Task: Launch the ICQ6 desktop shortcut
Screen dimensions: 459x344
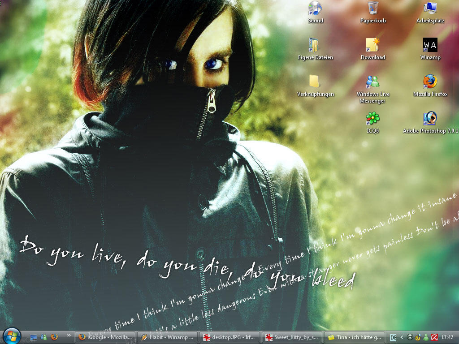Action: pyautogui.click(x=372, y=122)
